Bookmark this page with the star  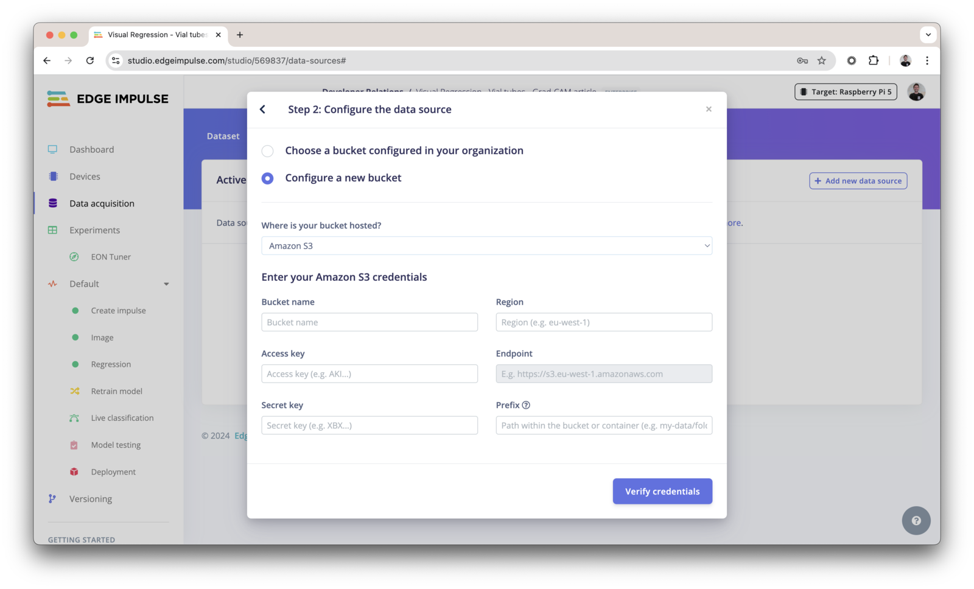coord(822,60)
